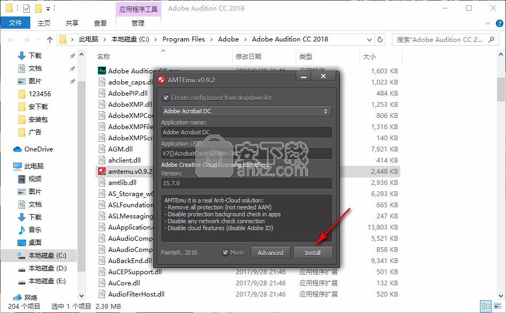Viewport: 506px width, 313px height.
Task: Go back using the back arrow
Action: tap(11, 40)
